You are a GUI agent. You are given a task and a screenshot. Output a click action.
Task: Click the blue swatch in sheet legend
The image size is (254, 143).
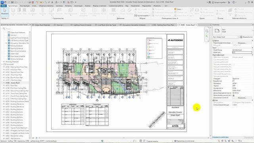pos(148,54)
